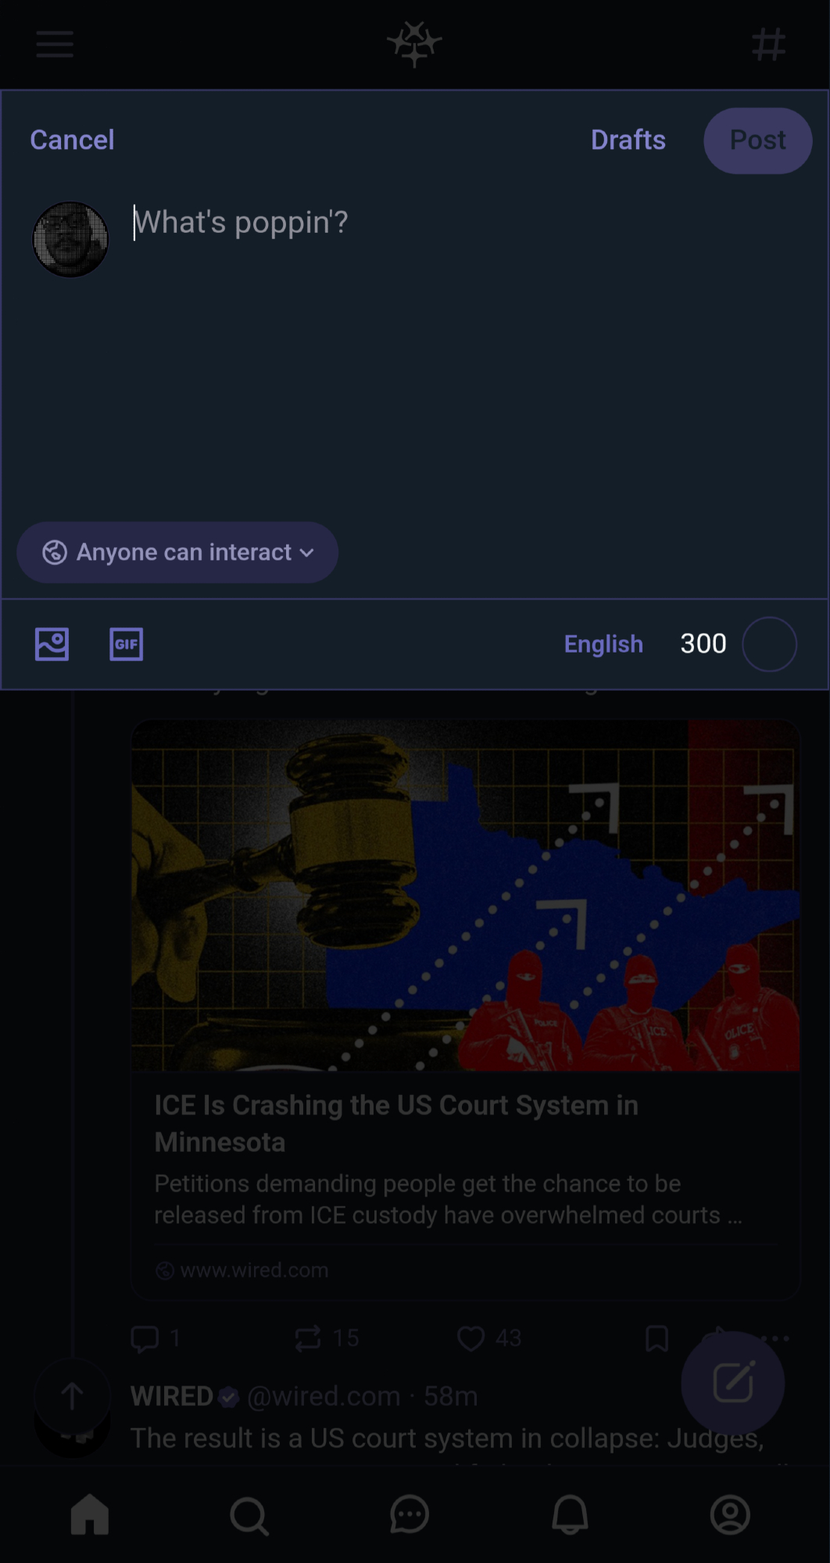Change the post language from English
This screenshot has width=830, height=1563.
pos(603,644)
